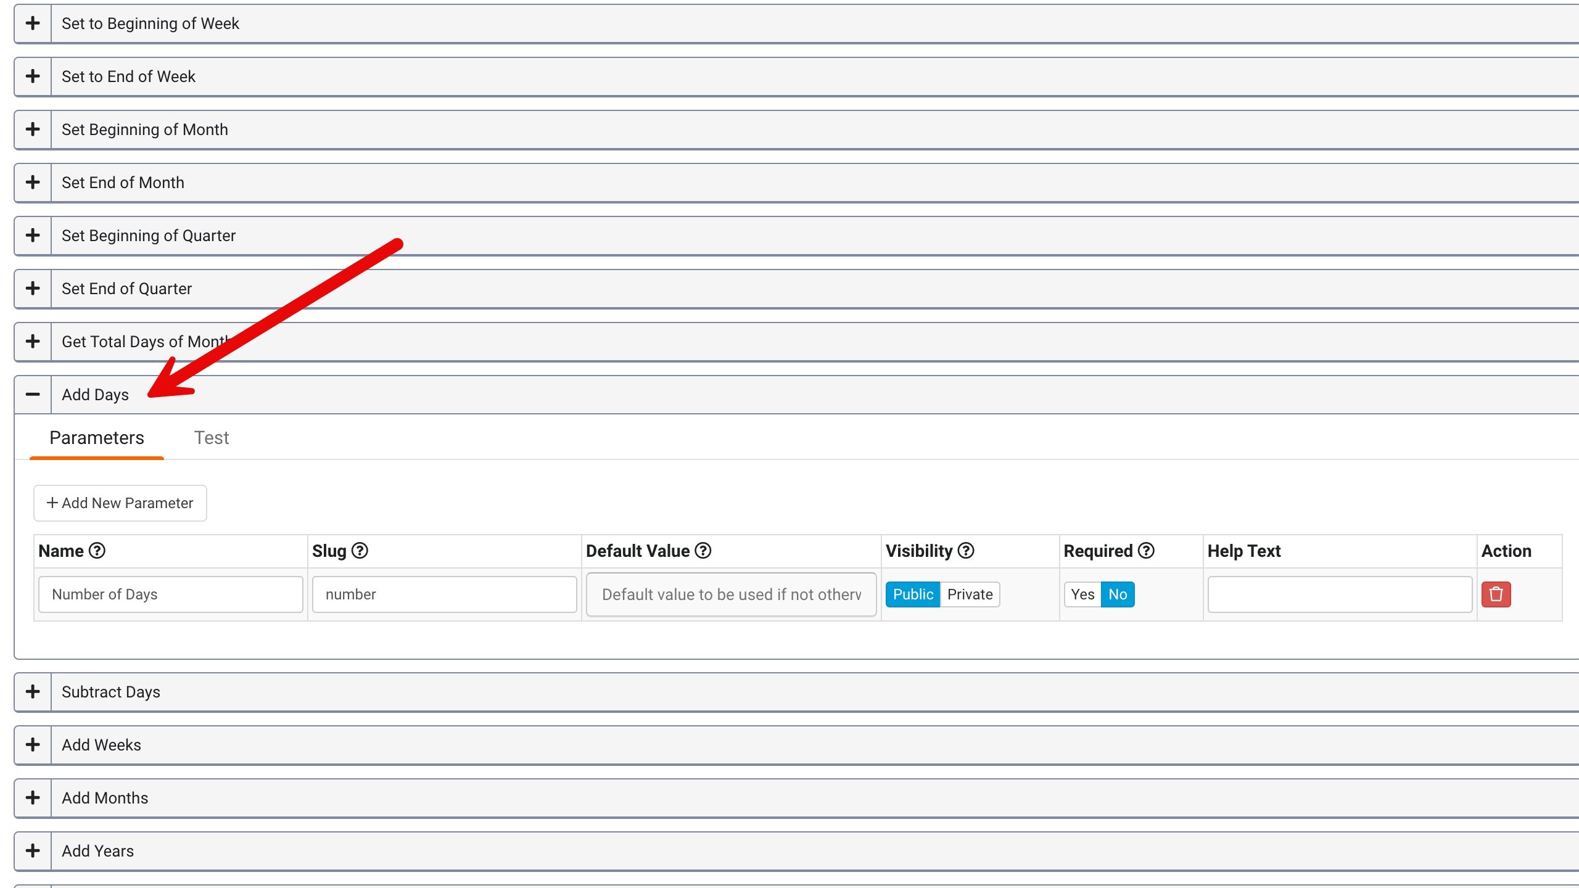
Task: Expand the Add Years action
Action: point(31,851)
